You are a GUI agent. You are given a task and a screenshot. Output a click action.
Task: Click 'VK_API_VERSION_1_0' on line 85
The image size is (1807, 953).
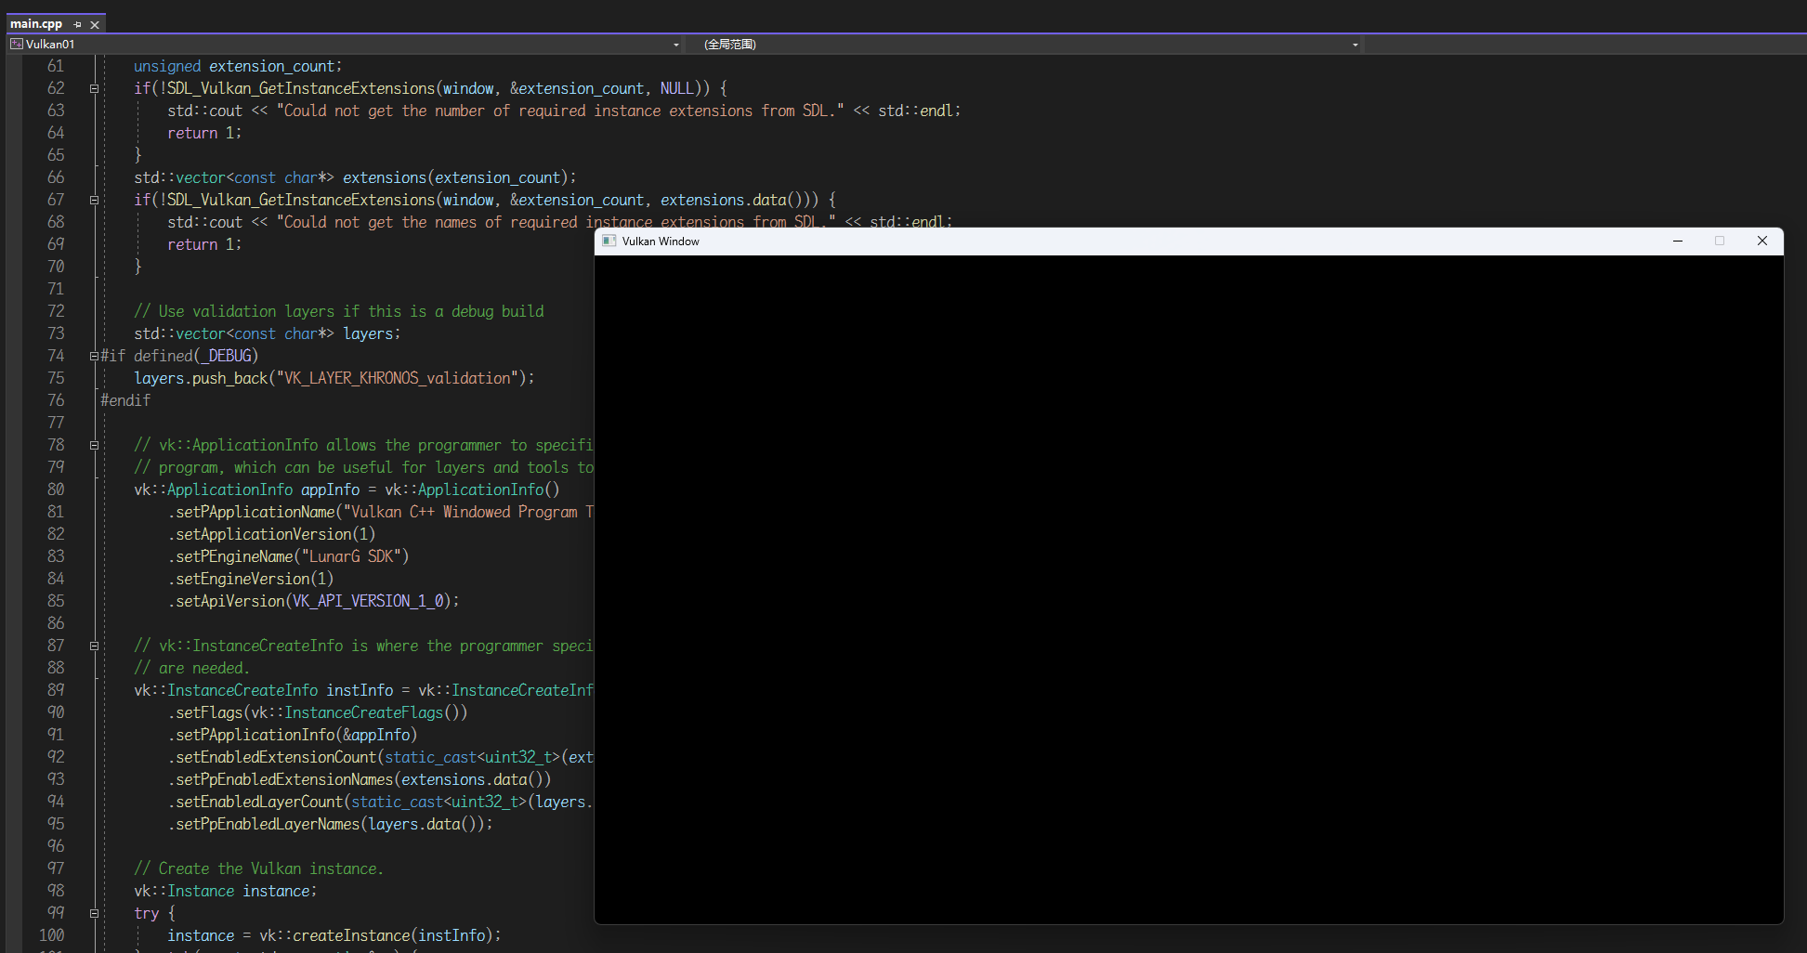point(368,602)
